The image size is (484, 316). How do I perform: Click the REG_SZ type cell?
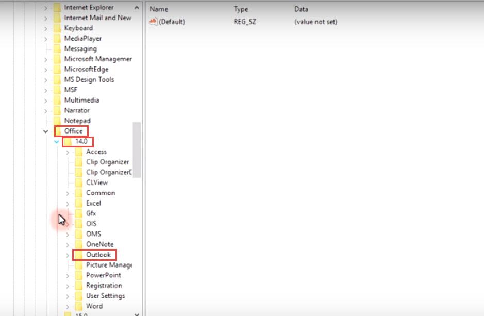(245, 22)
